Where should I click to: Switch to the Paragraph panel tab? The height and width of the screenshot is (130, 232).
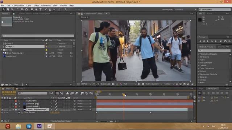[x=212, y=88]
